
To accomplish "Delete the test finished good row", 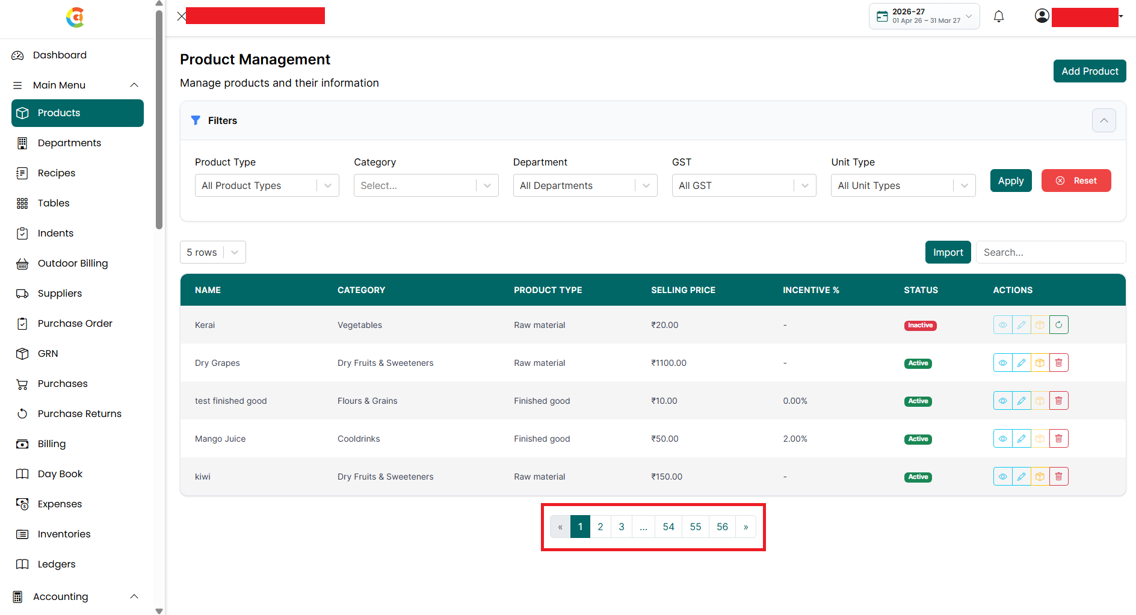I will click(1059, 401).
